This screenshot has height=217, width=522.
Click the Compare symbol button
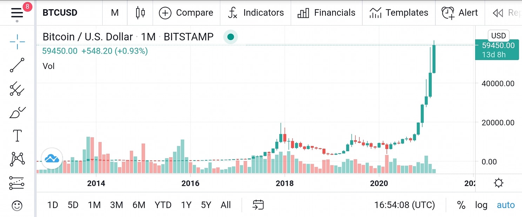tap(186, 13)
